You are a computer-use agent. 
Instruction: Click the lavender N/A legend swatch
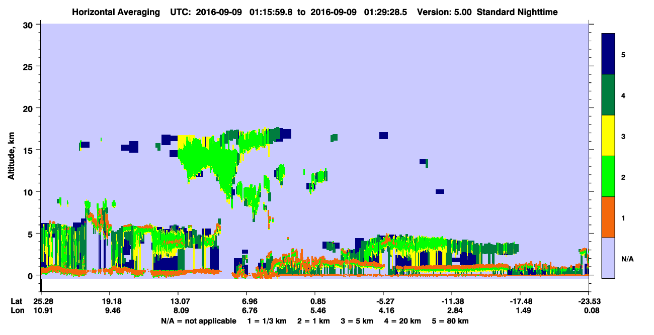tap(608, 257)
